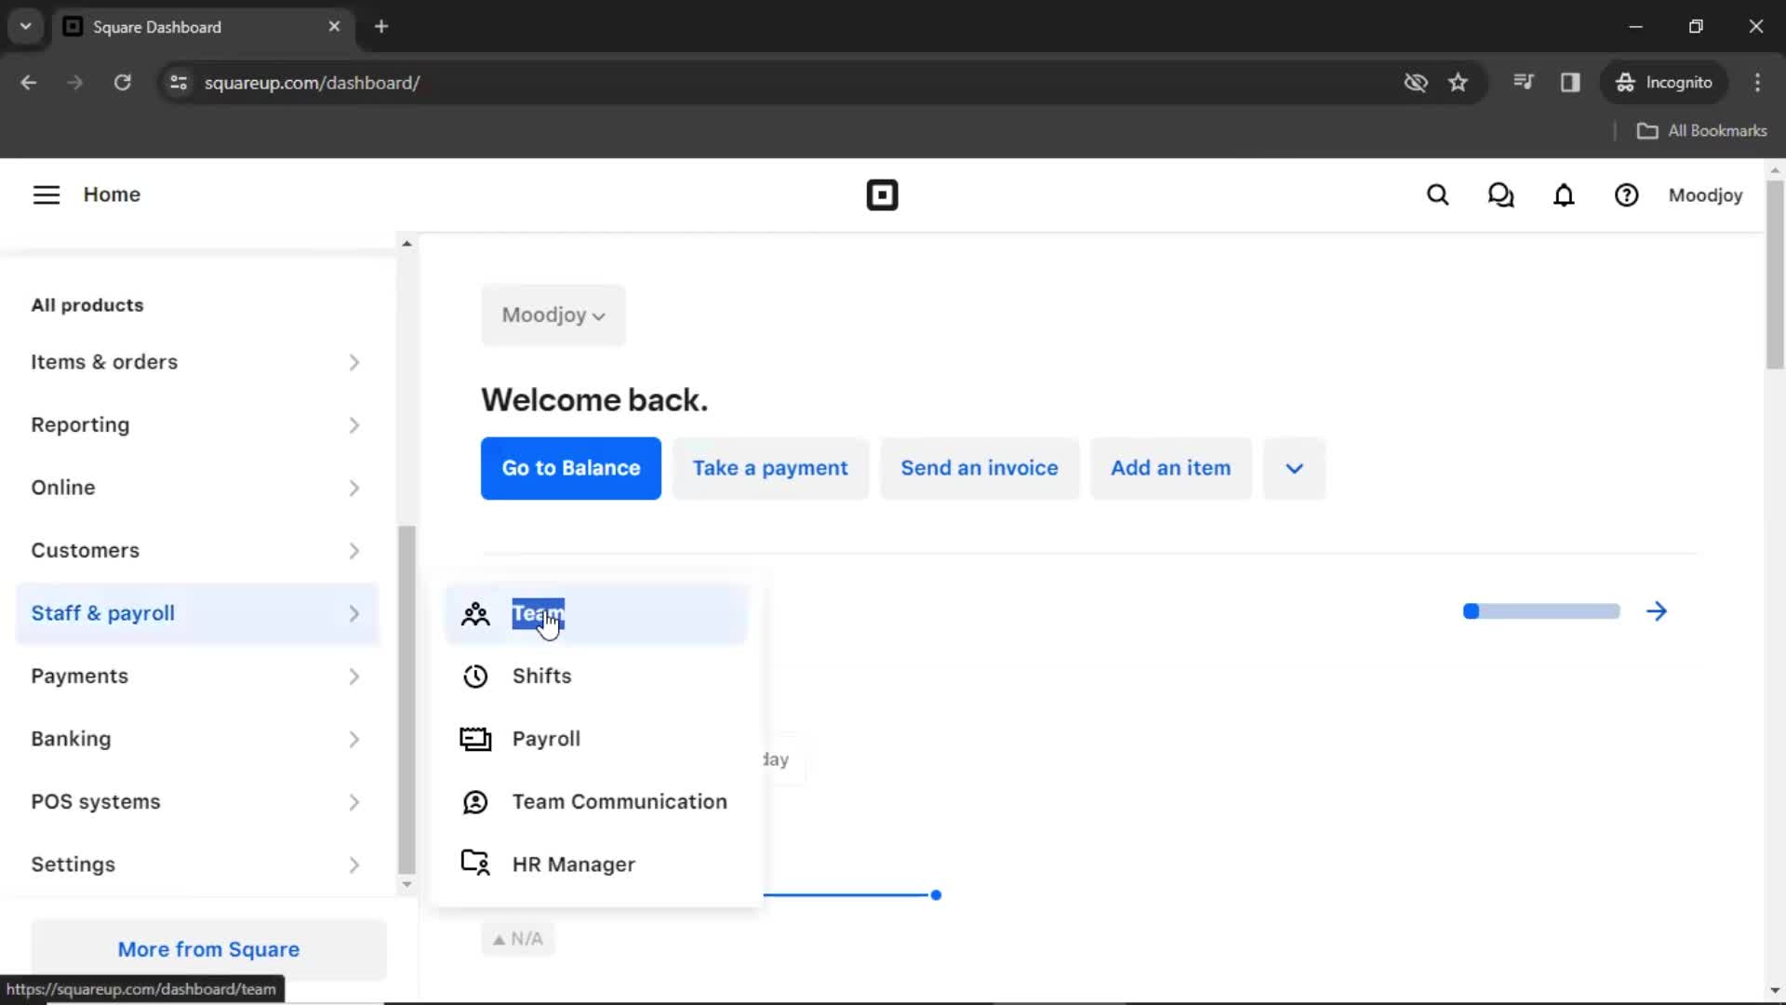Screen dimensions: 1786x1005
Task: Open the Moodjoy account menu at top right
Action: (1705, 195)
